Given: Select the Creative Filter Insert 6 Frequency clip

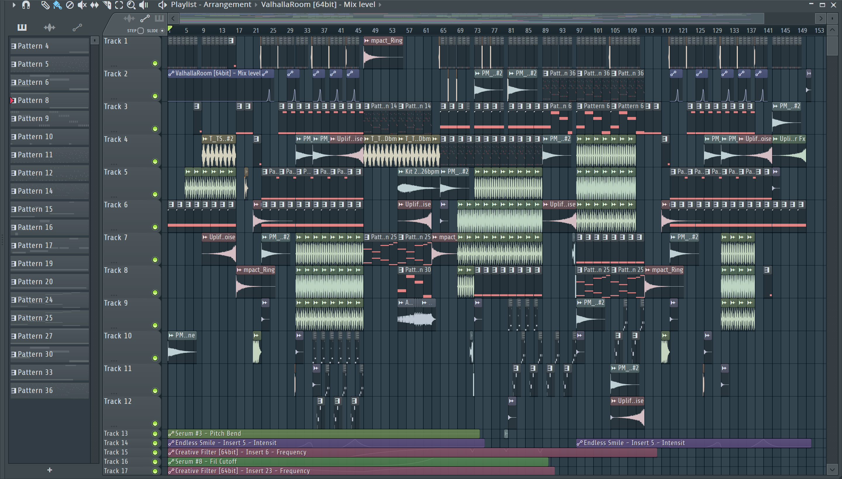Looking at the screenshot, I should coord(412,452).
